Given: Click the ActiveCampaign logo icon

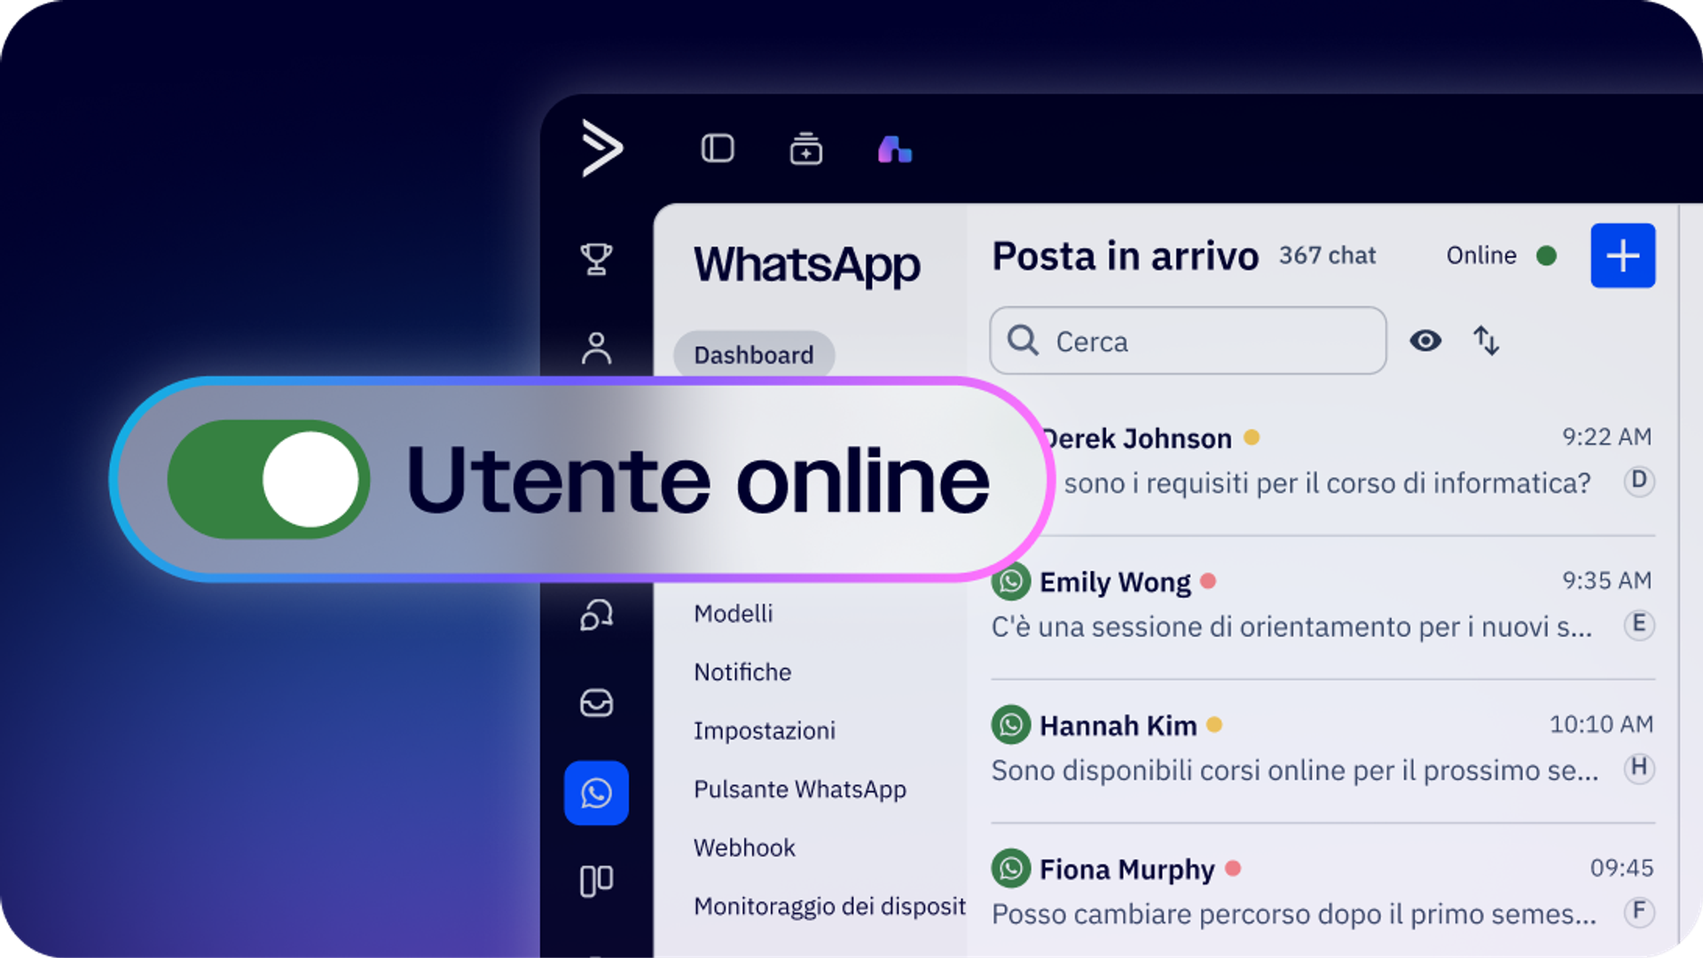Looking at the screenshot, I should coord(602,148).
